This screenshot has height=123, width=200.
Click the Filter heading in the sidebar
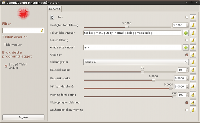(x=7, y=24)
